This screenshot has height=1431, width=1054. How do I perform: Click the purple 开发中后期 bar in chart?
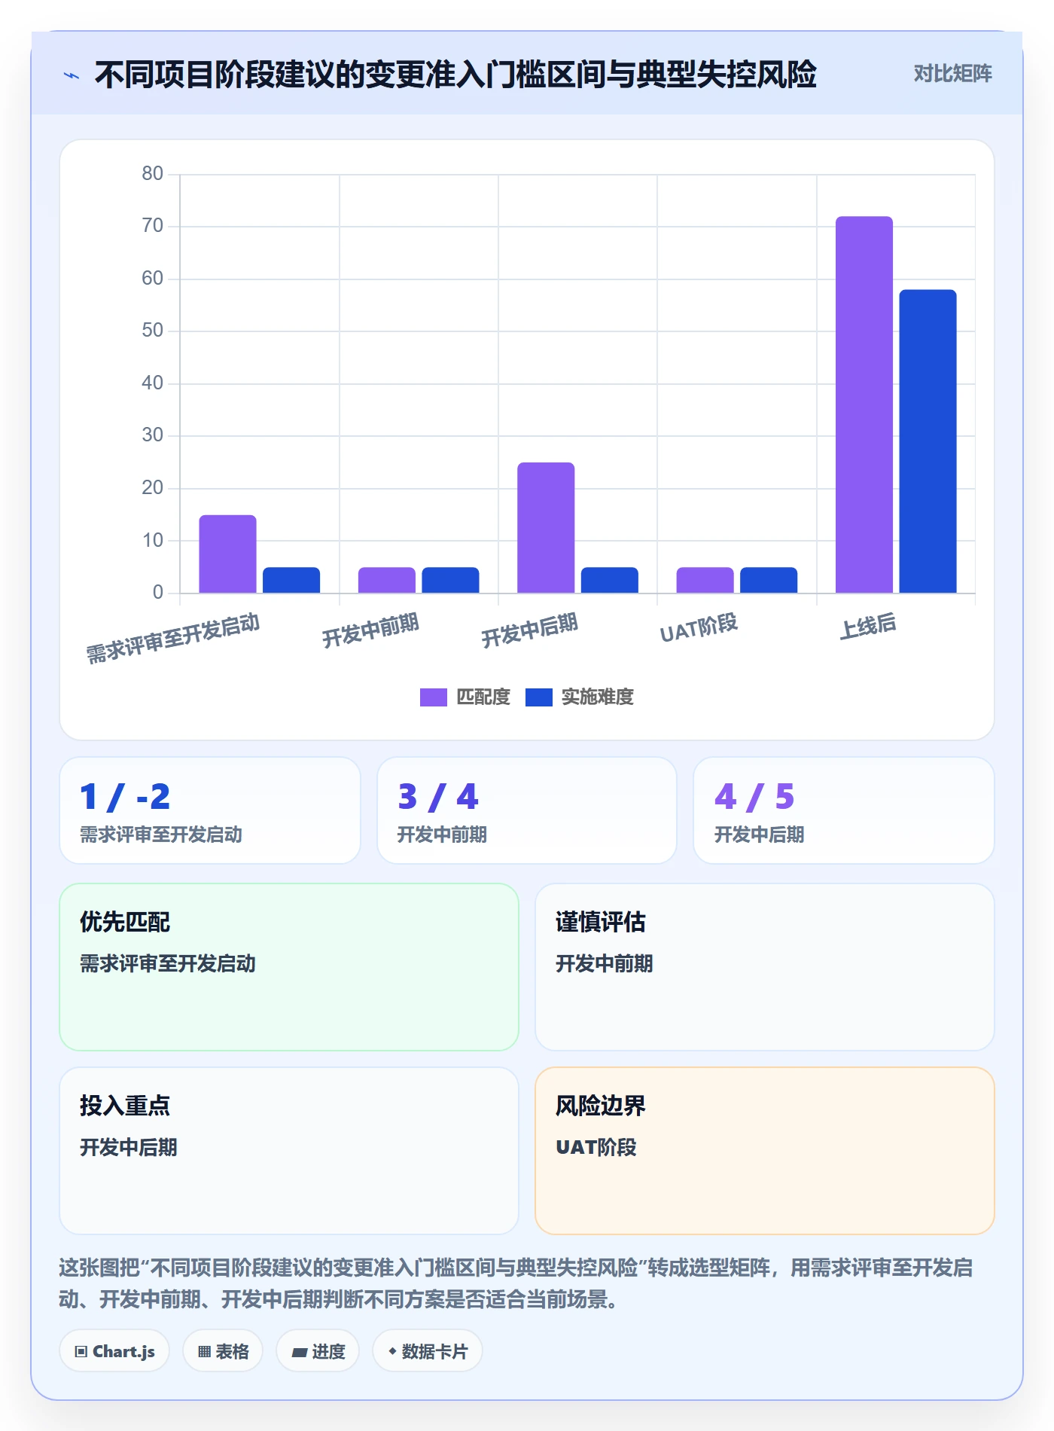(x=546, y=527)
